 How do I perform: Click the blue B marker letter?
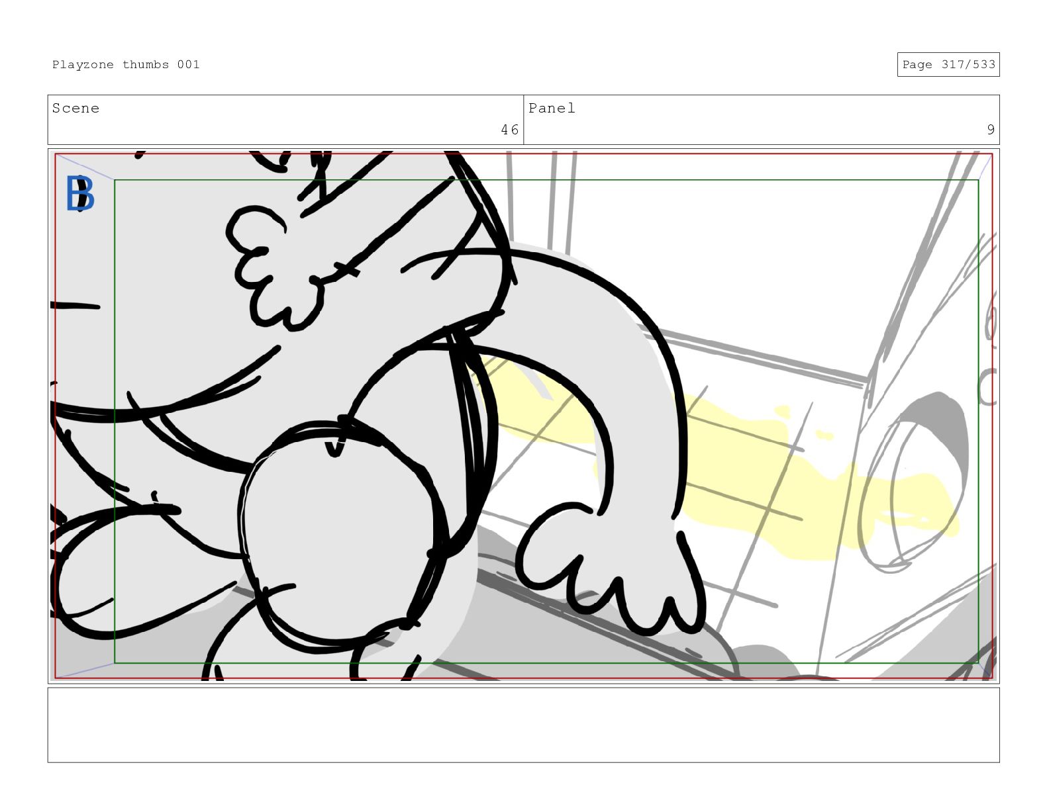coord(80,194)
